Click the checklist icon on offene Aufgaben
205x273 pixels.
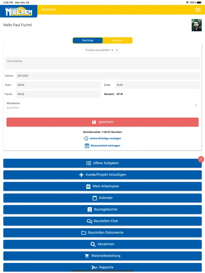(89, 163)
